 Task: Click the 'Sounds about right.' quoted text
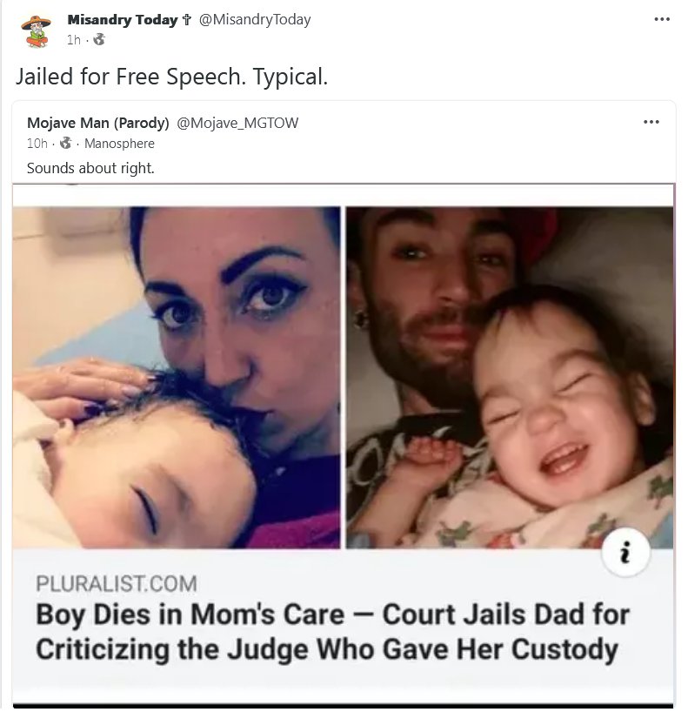90,168
